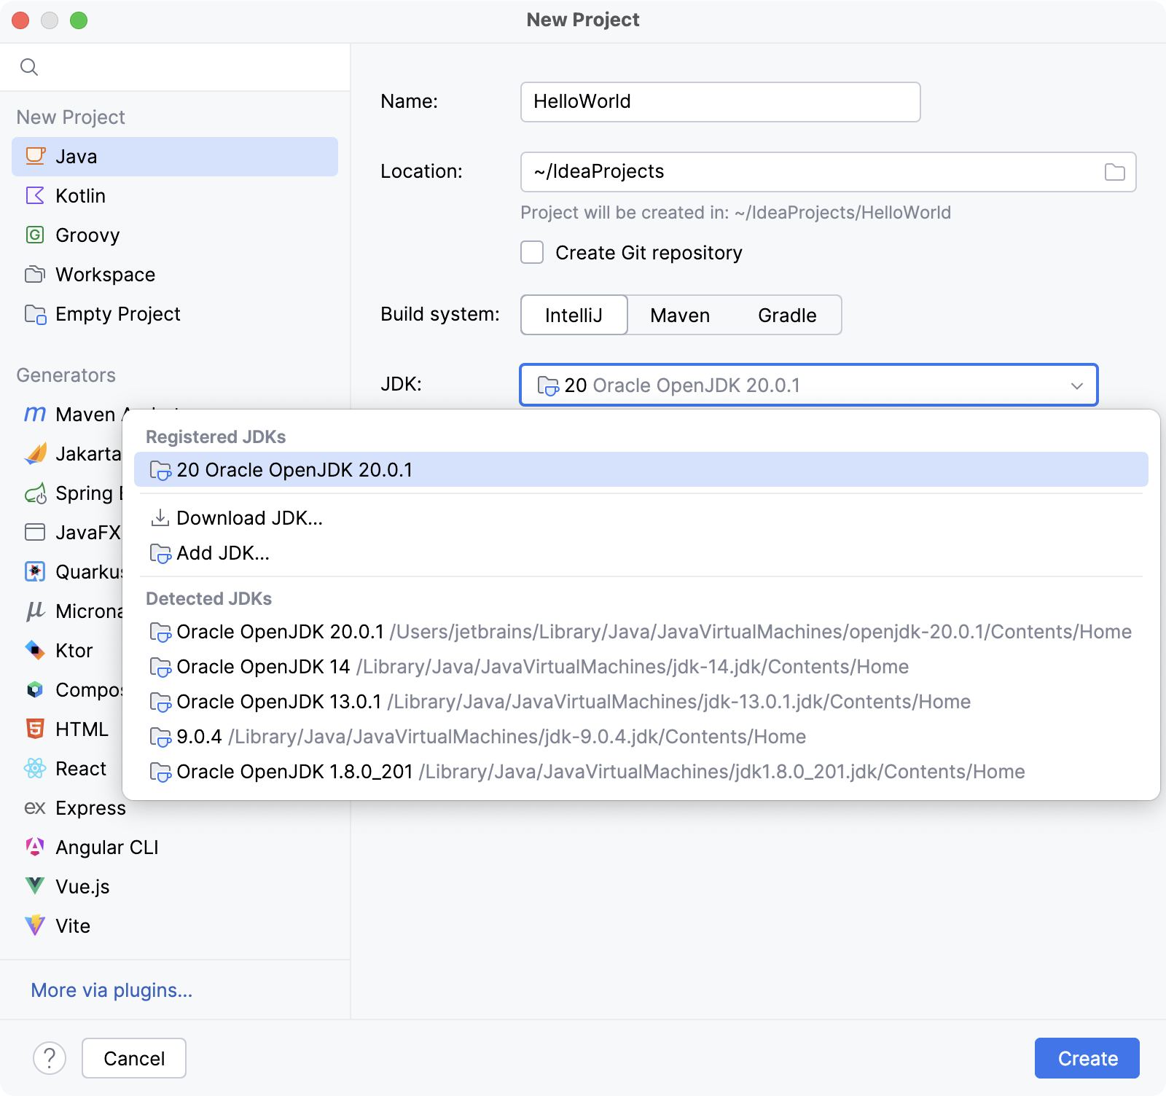
Task: Click the Vue.js generator icon
Action: click(x=35, y=886)
